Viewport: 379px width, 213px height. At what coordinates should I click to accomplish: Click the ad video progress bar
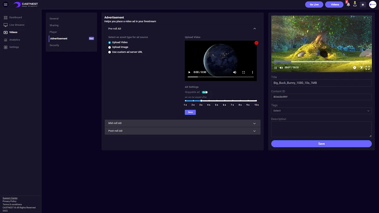tap(221, 77)
